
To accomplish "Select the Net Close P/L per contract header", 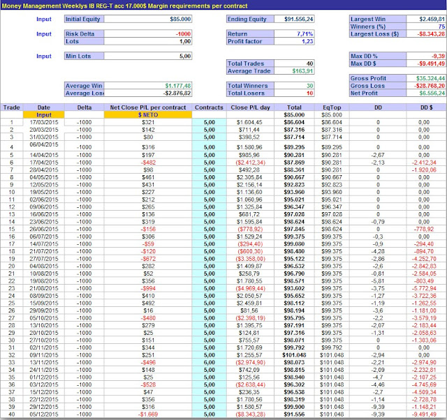I will [148, 107].
